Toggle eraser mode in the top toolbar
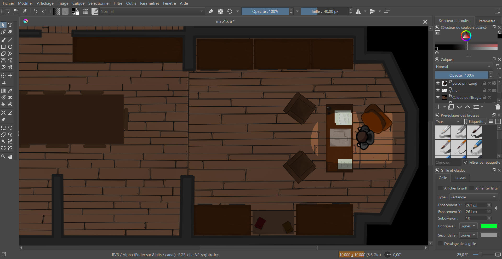Screen dimensions: 502x259 point(211,11)
